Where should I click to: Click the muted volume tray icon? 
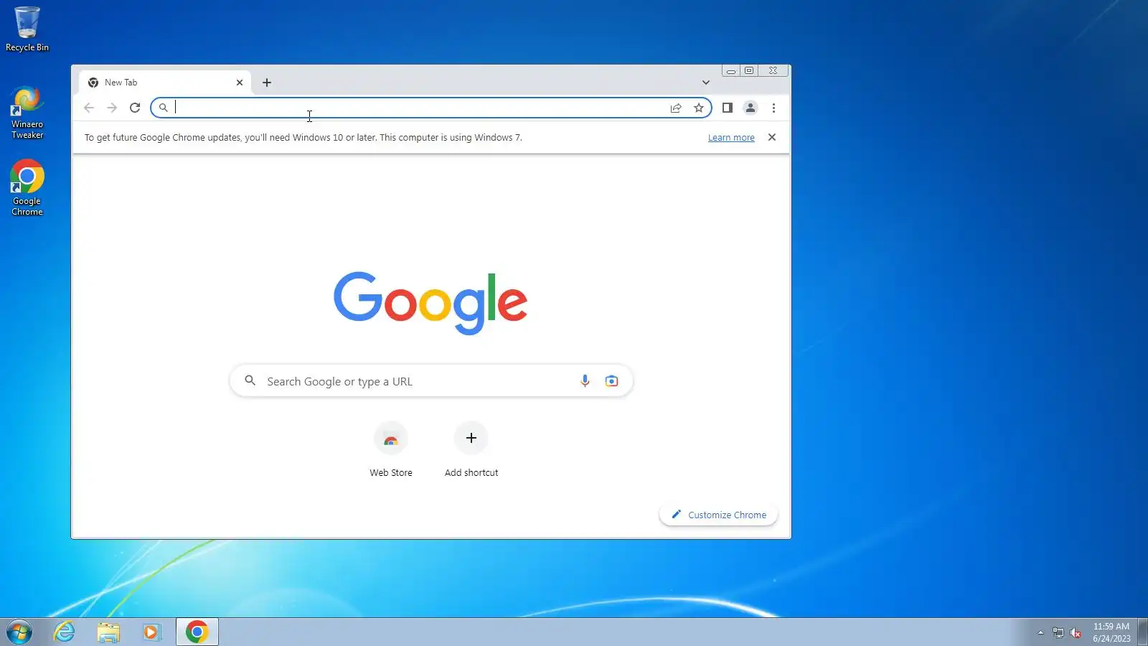[x=1076, y=632]
